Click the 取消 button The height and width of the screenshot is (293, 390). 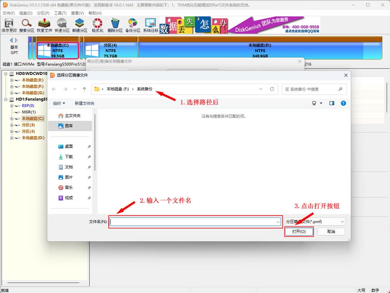(331, 232)
